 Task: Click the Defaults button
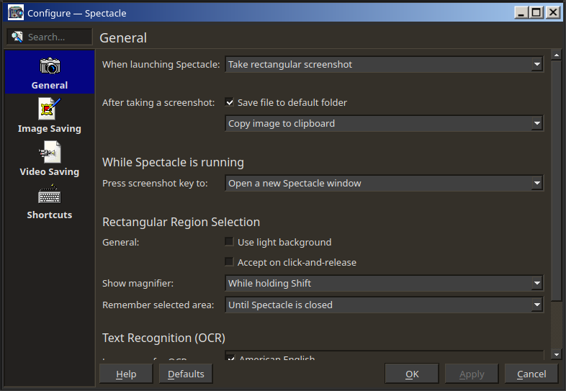click(x=186, y=374)
